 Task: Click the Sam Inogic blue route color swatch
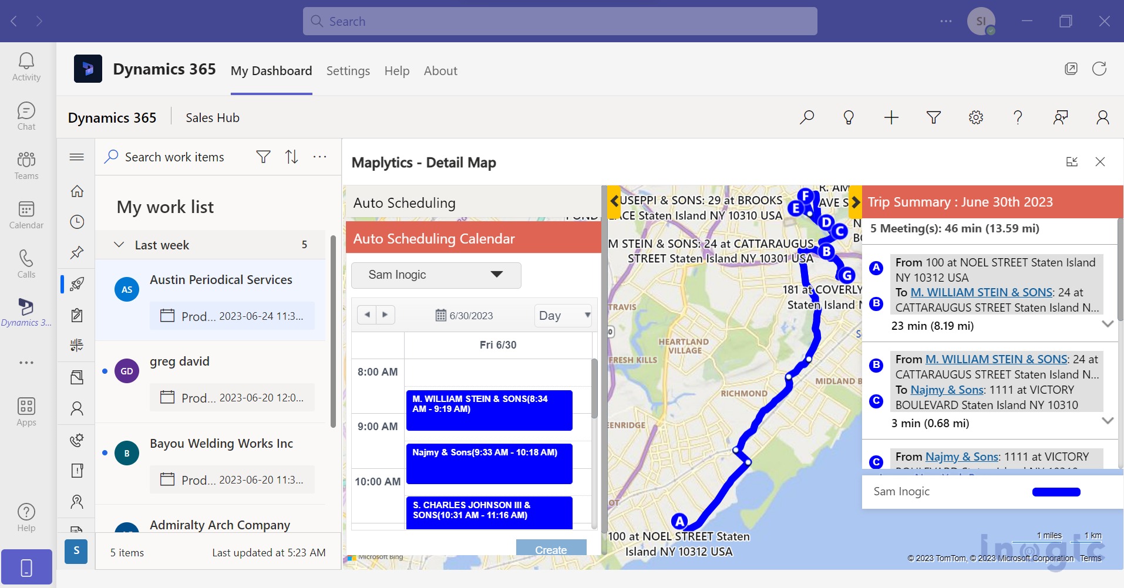click(1056, 492)
